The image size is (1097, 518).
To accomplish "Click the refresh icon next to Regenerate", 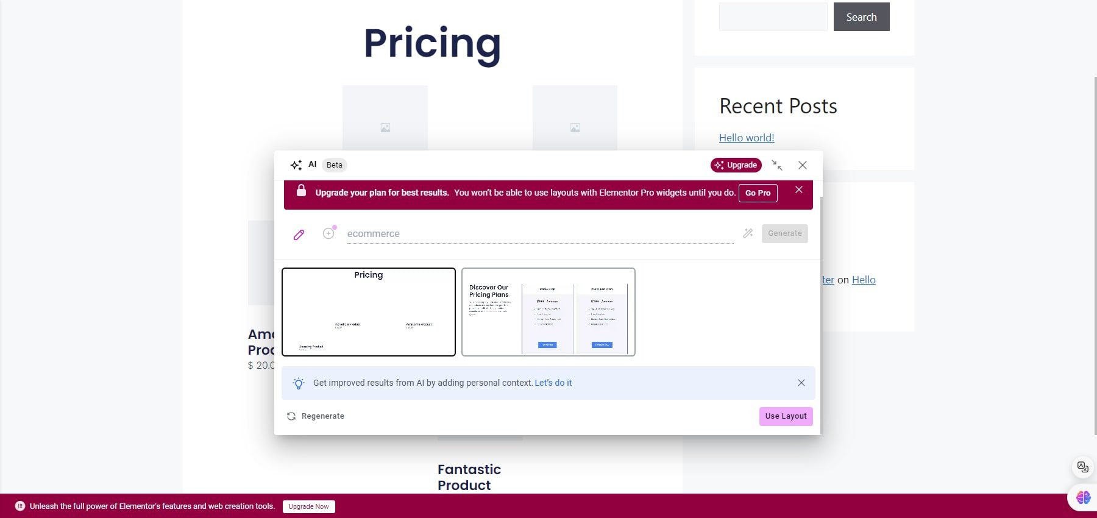I will pyautogui.click(x=291, y=416).
